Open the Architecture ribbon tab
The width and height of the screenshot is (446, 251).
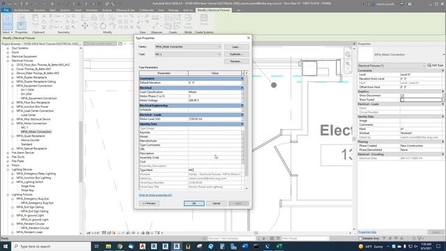pyautogui.click(x=22, y=10)
